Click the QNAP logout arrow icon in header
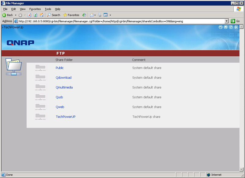The height and width of the screenshot is (178, 245). coord(236,27)
